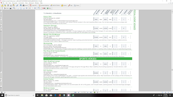Open the Comments menu

click(21, 3)
